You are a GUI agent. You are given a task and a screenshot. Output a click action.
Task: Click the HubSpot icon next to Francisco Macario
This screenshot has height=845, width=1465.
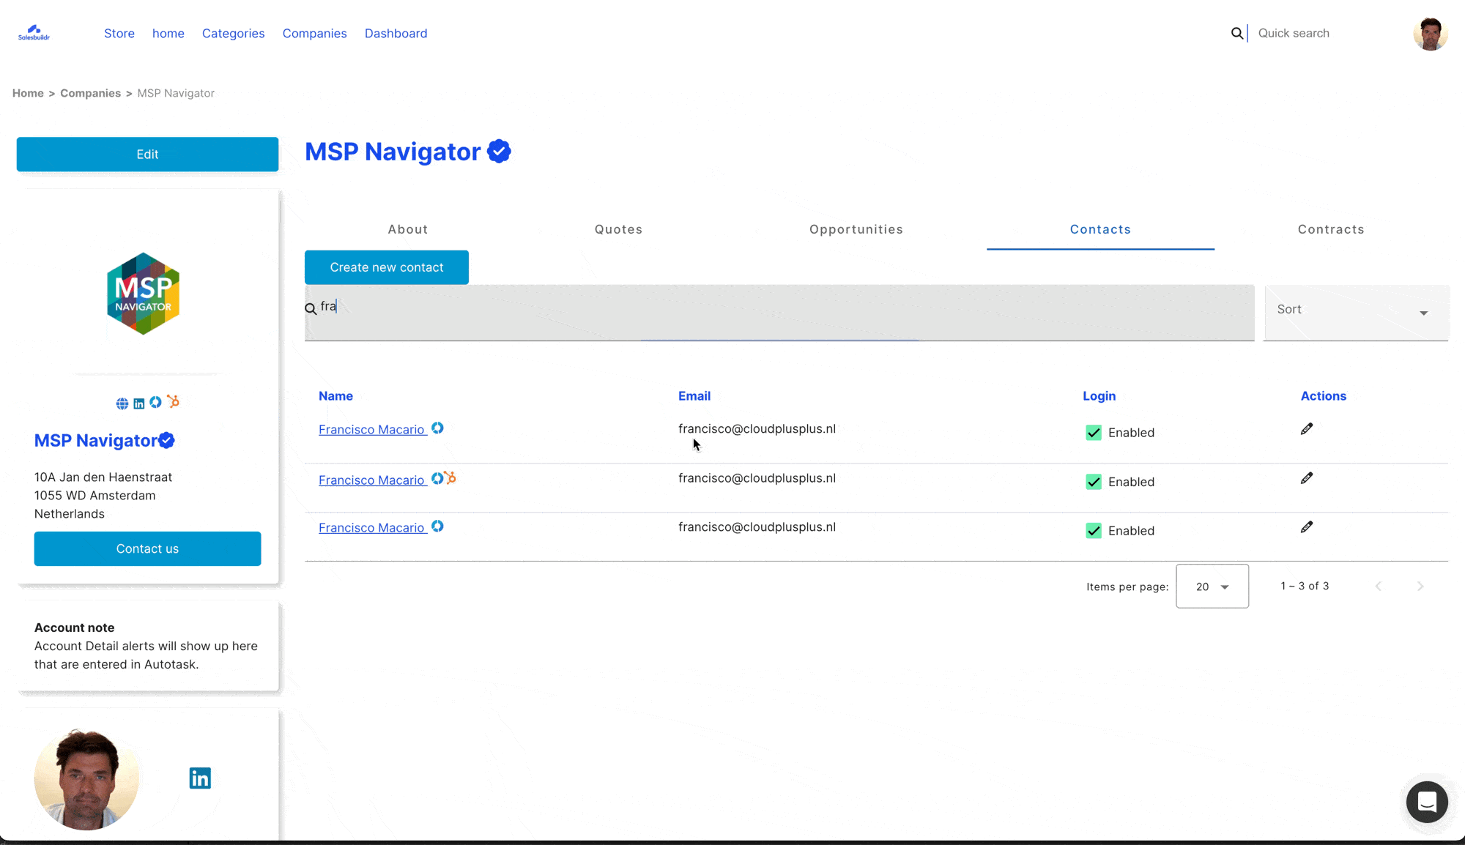450,478
